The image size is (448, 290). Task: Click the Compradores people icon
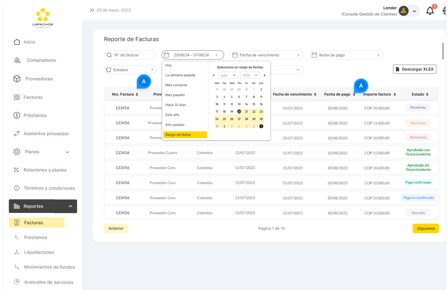[x=17, y=60]
